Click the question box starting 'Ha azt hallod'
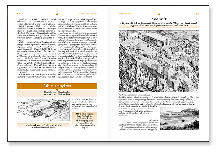 (x=43, y=126)
